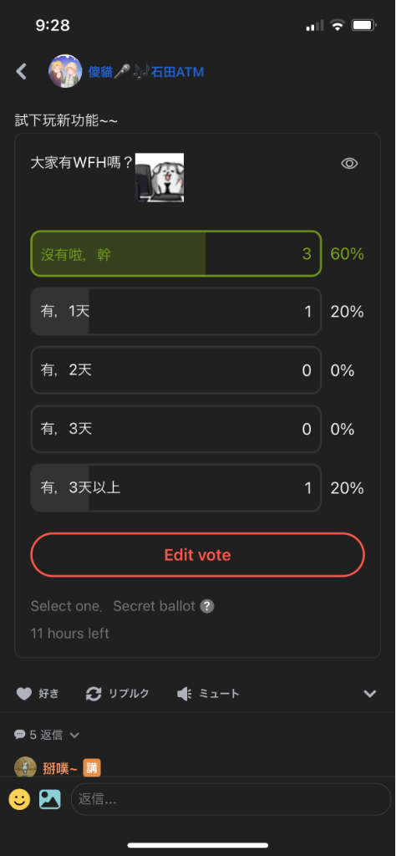Screen dimensions: 396x856
Task: Tap the image attachment icon
Action: (49, 800)
